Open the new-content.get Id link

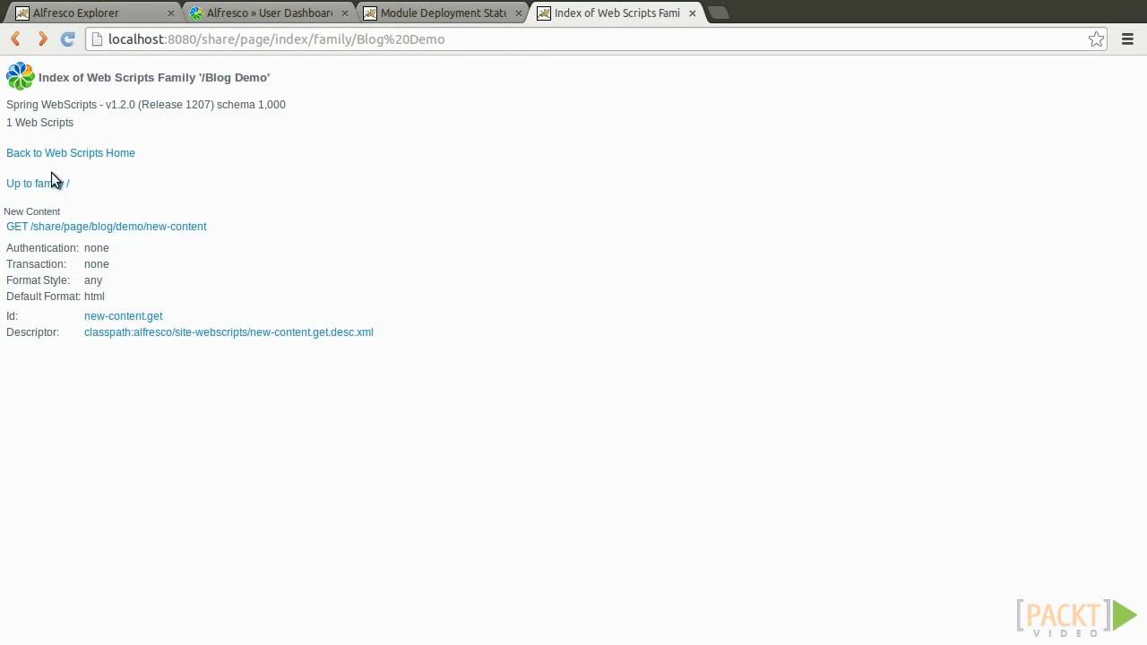[124, 316]
